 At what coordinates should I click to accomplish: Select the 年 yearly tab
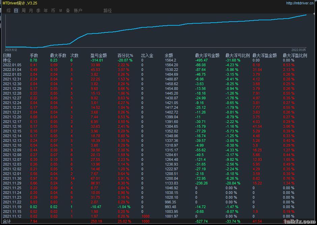(x=46, y=10)
